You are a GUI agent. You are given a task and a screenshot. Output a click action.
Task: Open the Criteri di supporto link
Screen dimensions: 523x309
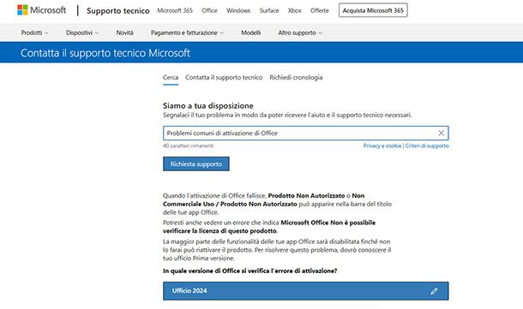pos(427,146)
